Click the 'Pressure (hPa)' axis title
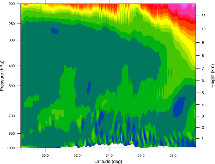Image resolution: width=215 pixels, height=164 pixels. click(2, 76)
